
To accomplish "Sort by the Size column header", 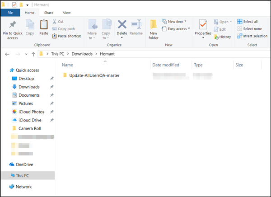I will pos(239,65).
